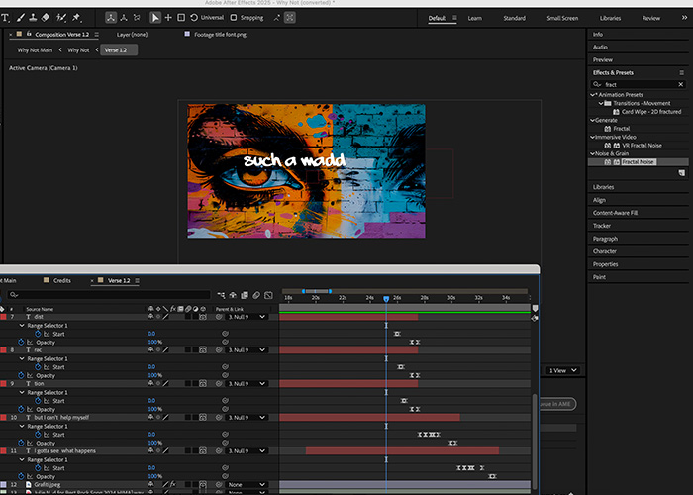Open parent dropdown for dist layer
693x495 pixels.
[247, 317]
